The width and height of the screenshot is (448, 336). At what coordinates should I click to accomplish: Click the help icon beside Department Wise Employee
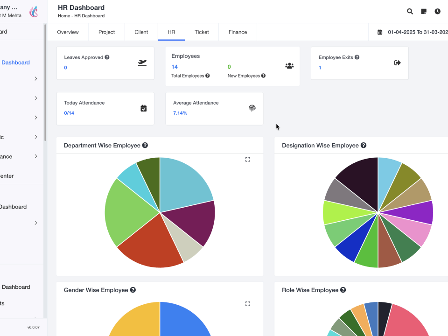[x=145, y=145]
